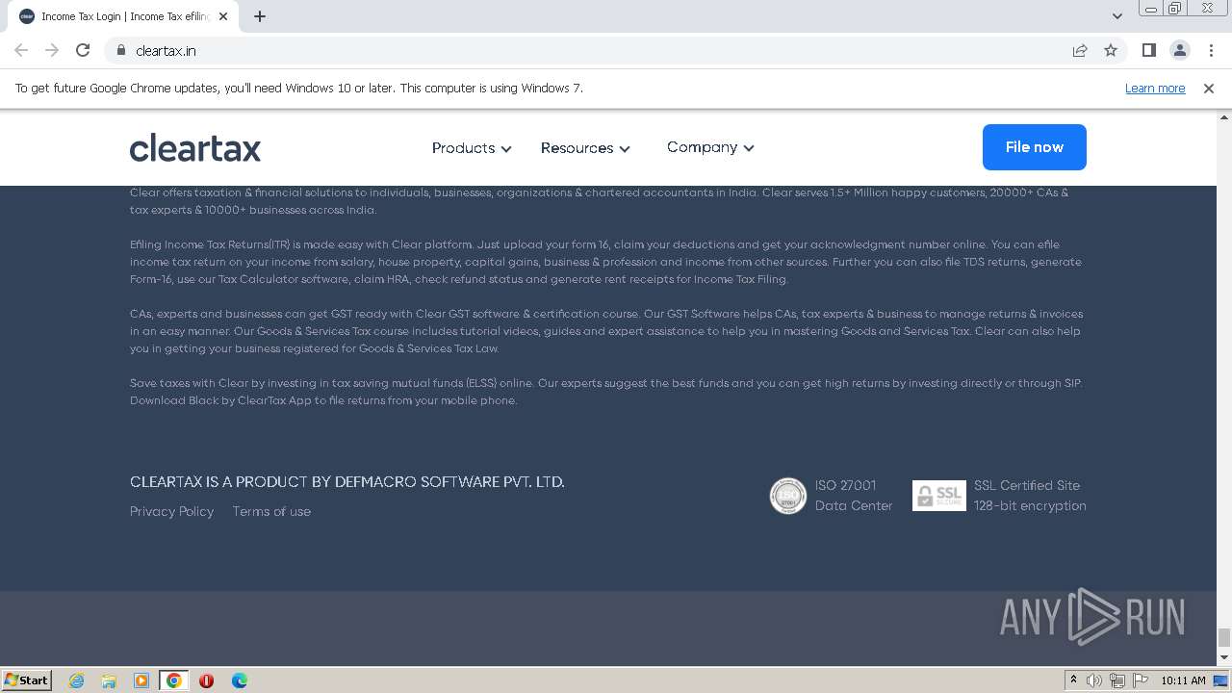Screen dimensions: 1232x693
Task: Open Learn more link in update bar
Action: point(1155,88)
